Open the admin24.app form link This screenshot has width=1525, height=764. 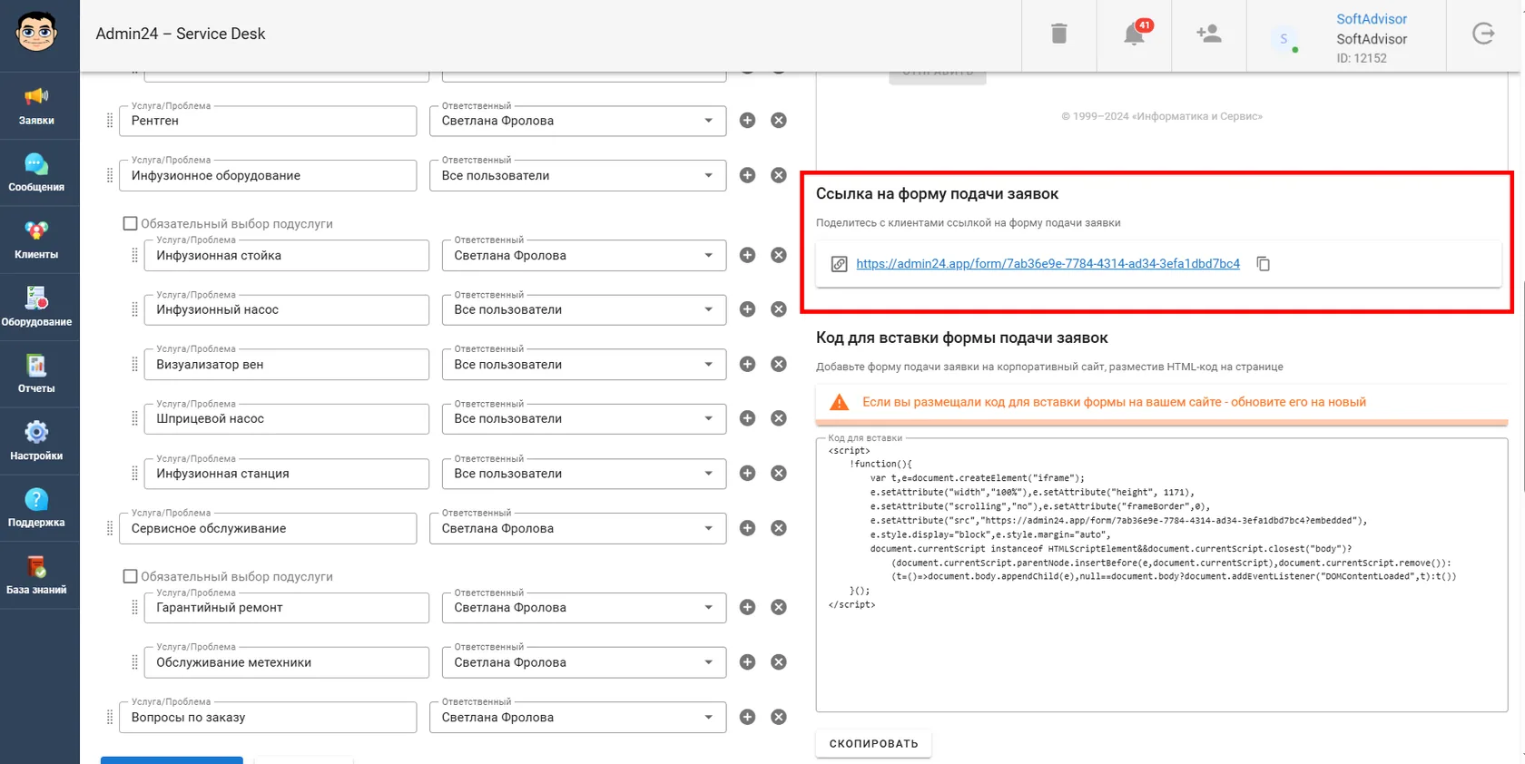pos(1048,264)
